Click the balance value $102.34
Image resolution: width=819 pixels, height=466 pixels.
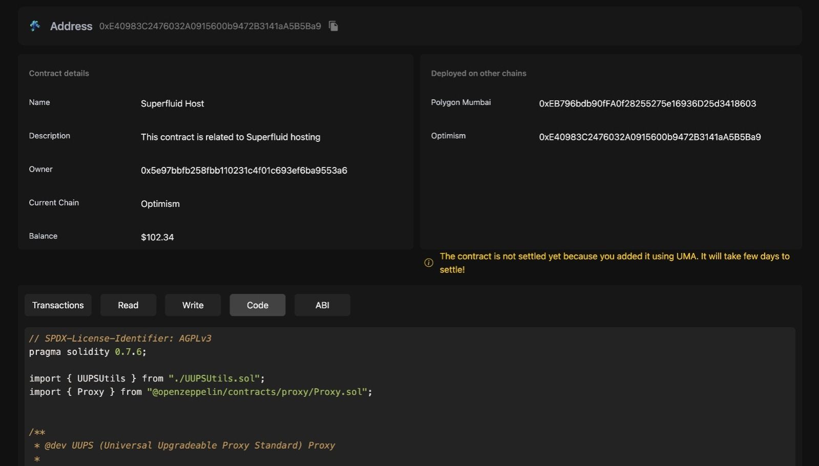pyautogui.click(x=157, y=237)
